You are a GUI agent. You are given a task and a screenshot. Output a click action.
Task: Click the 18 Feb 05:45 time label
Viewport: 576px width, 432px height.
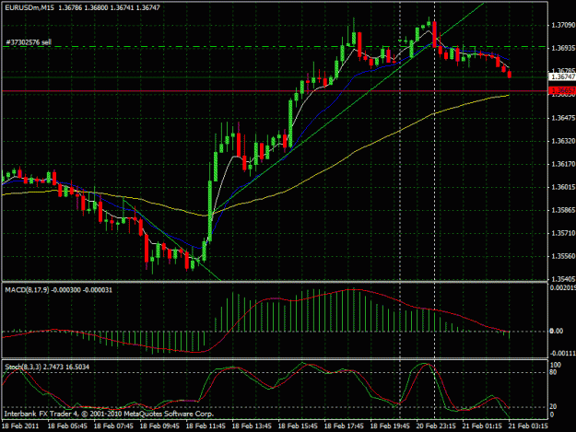(x=67, y=426)
